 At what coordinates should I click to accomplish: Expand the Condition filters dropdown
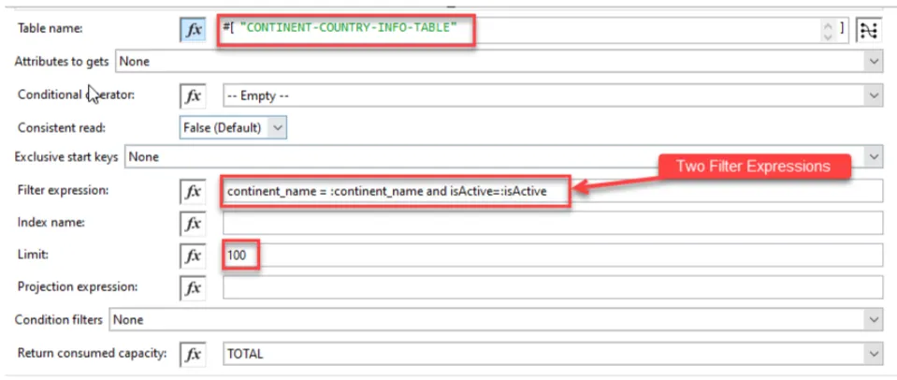[x=496, y=320]
